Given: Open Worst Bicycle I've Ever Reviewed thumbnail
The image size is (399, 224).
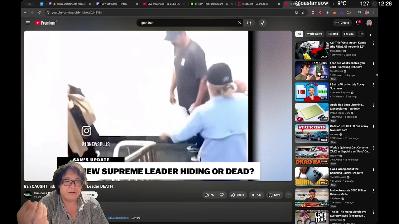Looking at the screenshot, I should pyautogui.click(x=312, y=217).
